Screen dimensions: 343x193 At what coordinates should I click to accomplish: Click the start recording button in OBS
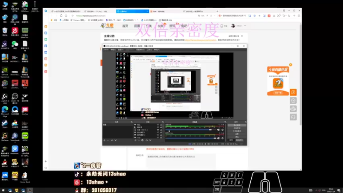point(237,128)
